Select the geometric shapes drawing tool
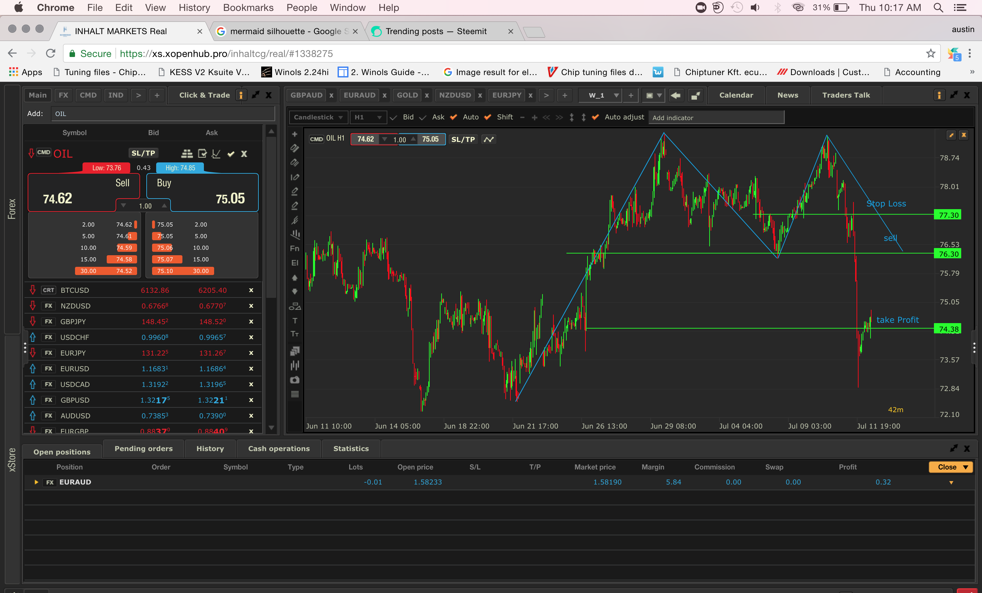This screenshot has height=593, width=982. click(x=295, y=306)
